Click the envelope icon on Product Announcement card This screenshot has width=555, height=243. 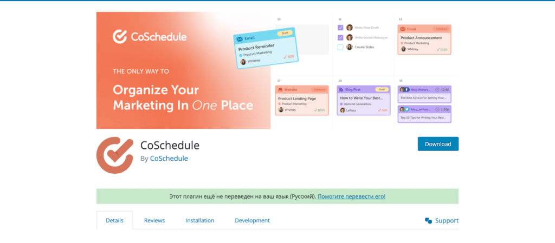point(403,29)
